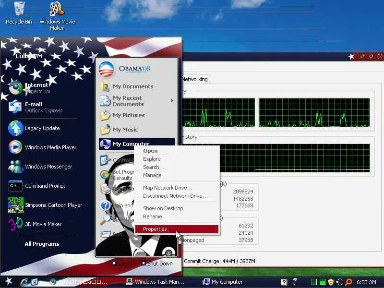Open Internet Supermium from Start menu
This screenshot has width=384, height=288.
[29, 88]
